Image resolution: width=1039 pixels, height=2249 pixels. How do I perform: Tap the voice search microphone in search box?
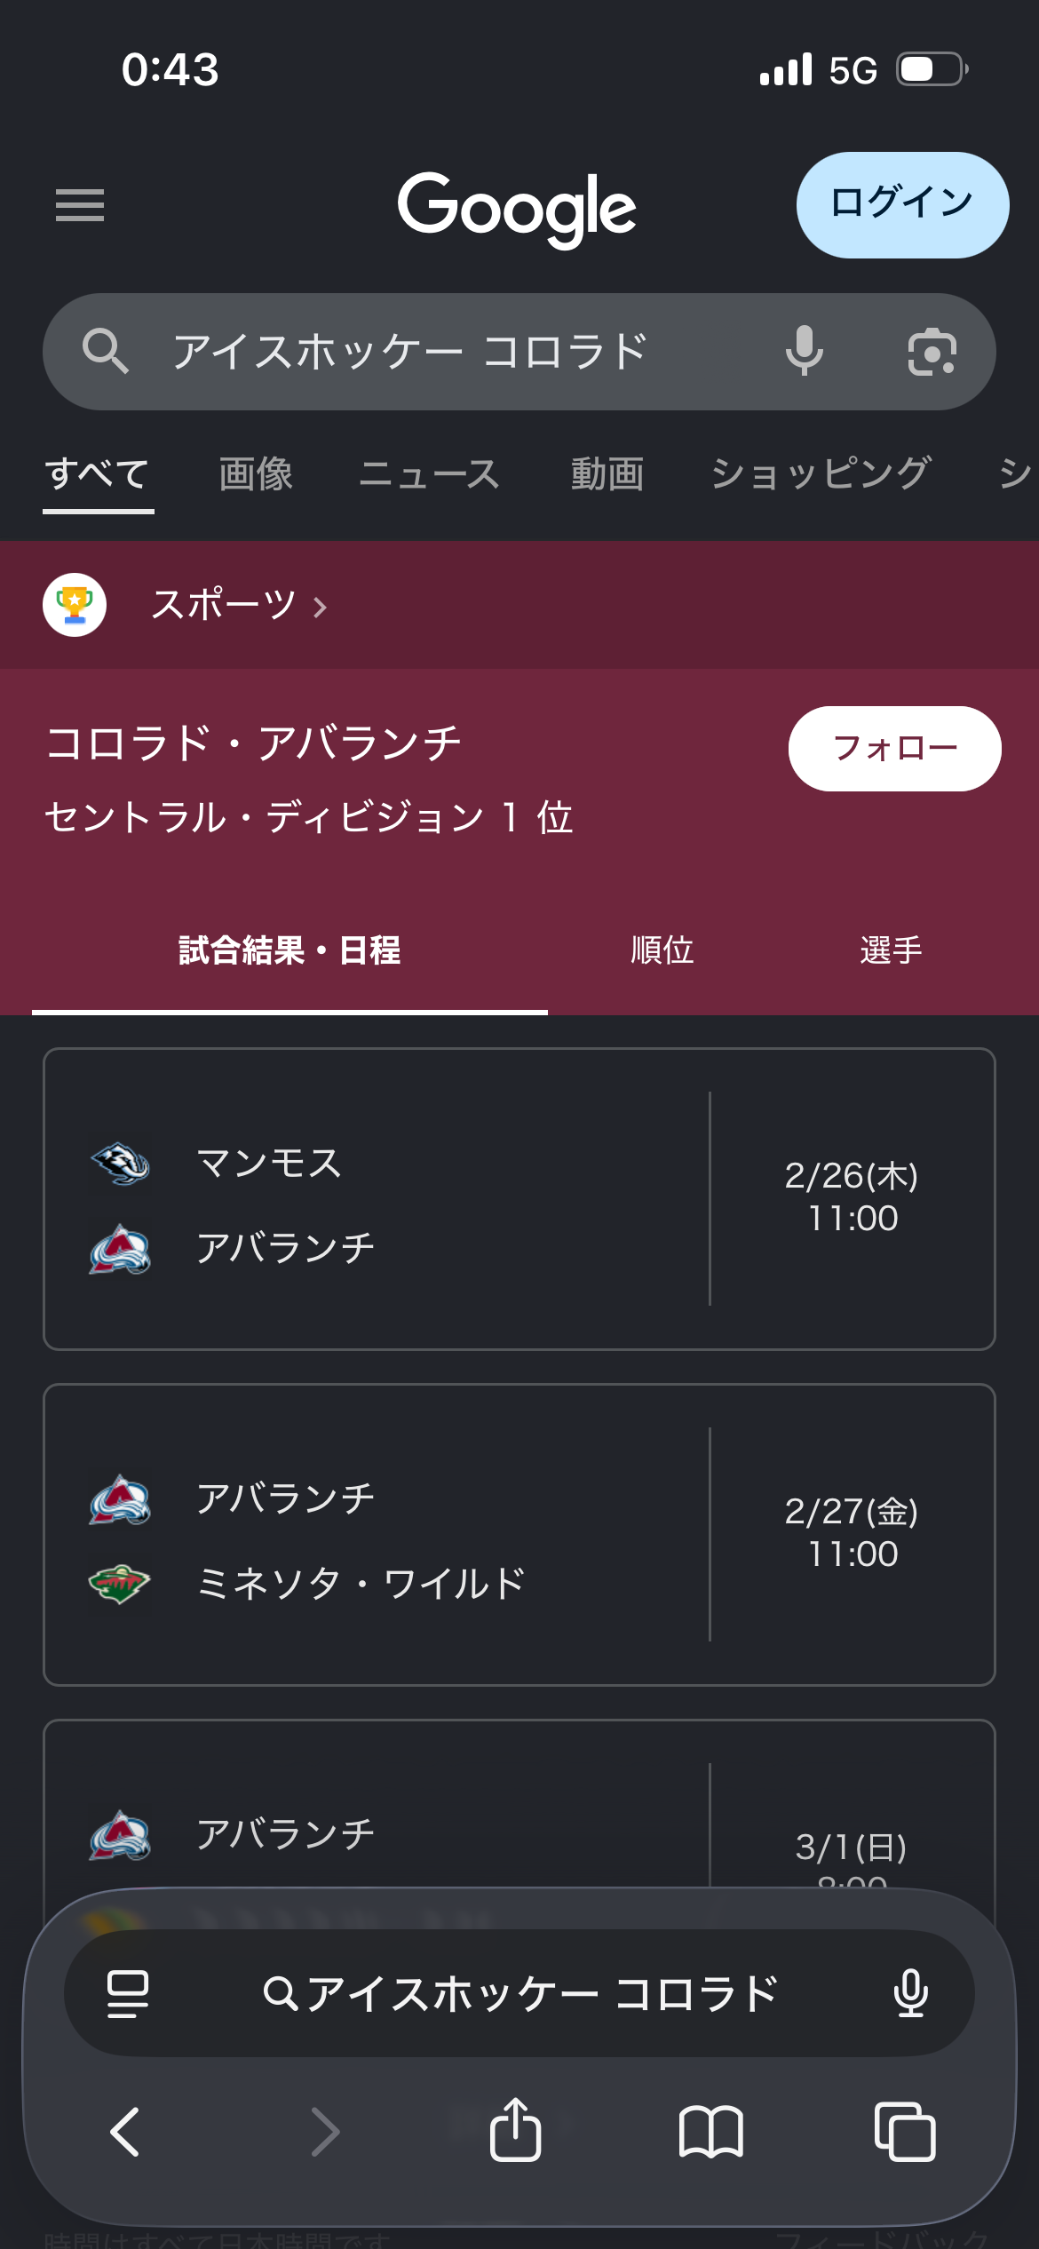coord(804,351)
